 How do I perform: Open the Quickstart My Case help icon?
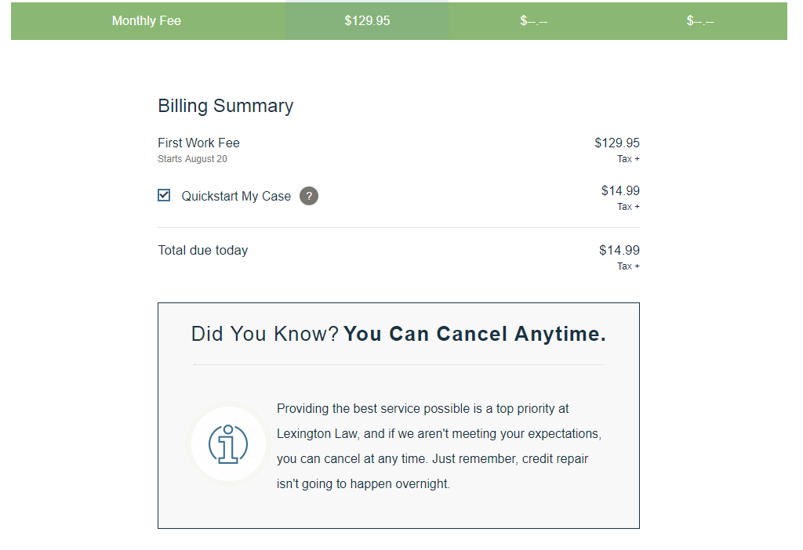click(x=309, y=196)
